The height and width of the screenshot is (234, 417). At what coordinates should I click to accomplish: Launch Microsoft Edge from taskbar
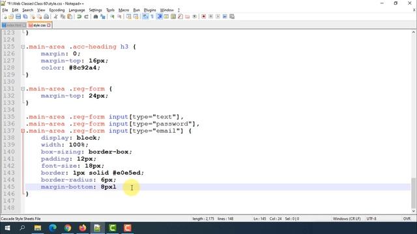(53, 228)
